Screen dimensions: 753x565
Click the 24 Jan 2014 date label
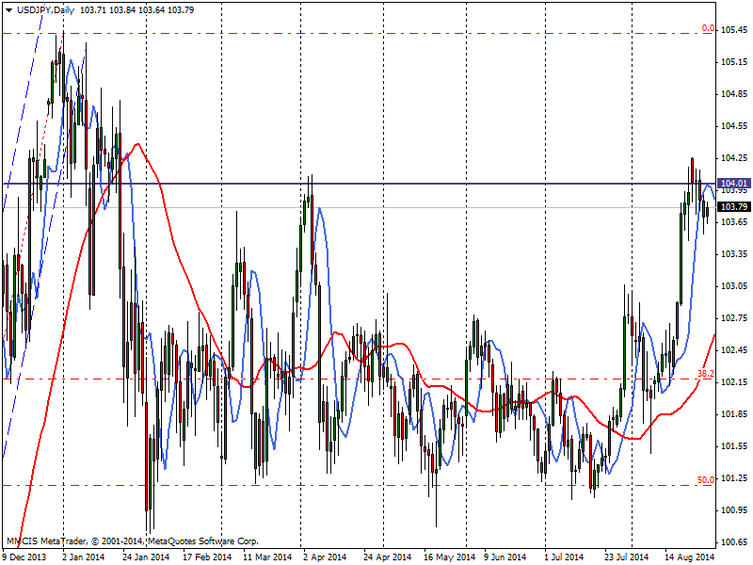pos(146,557)
